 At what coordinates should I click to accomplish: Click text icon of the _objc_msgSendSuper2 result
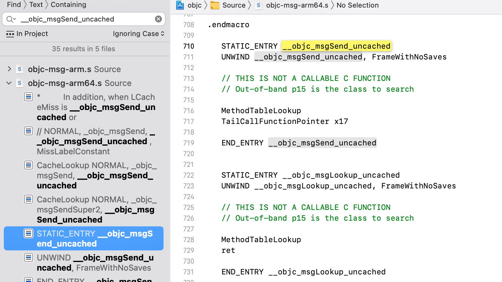[29, 199]
